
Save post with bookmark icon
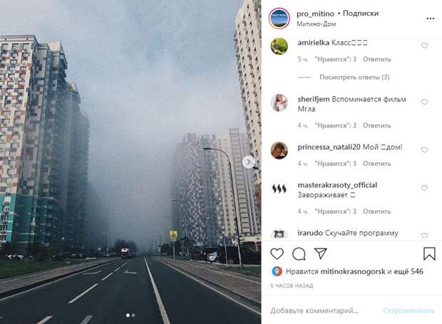429,254
